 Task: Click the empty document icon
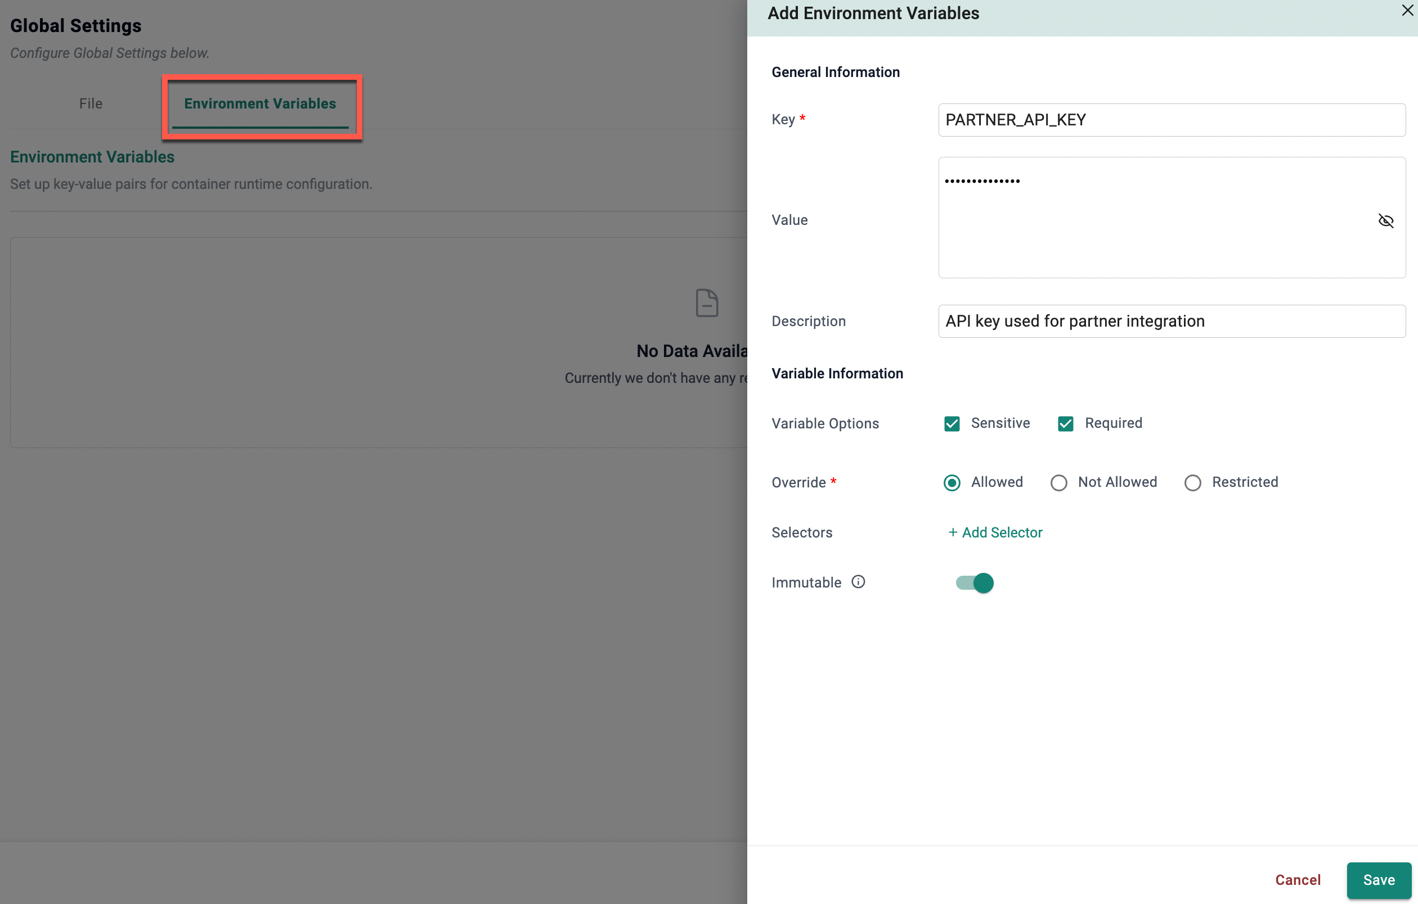click(706, 303)
